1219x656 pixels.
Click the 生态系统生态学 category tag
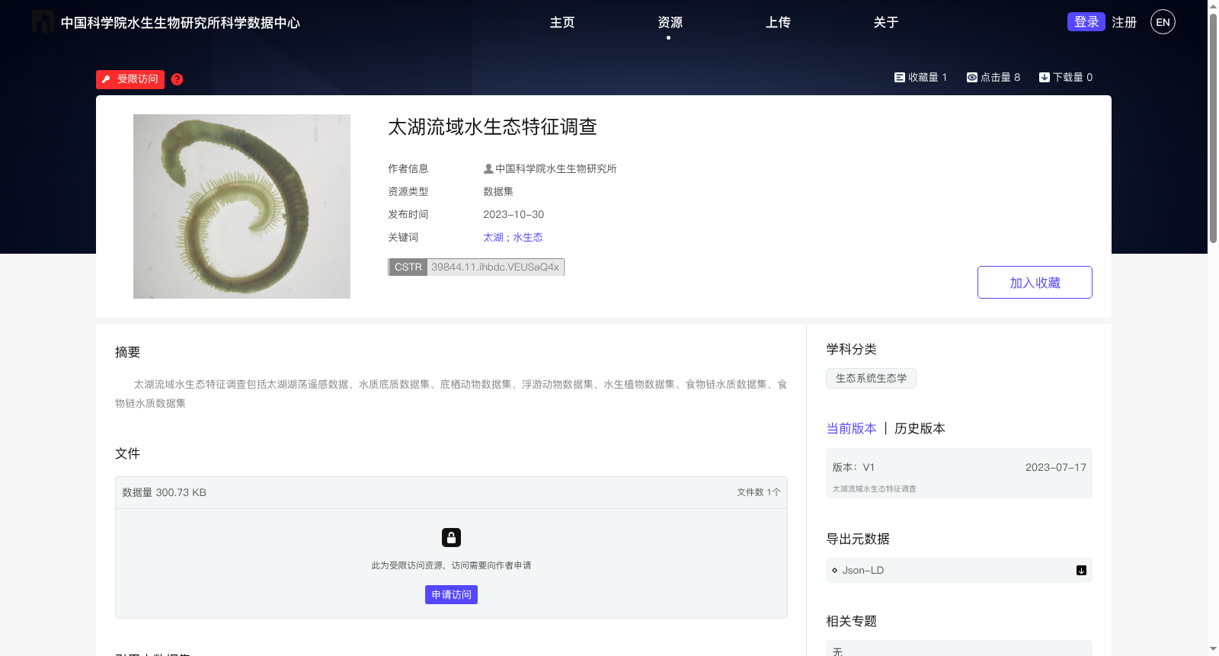pyautogui.click(x=871, y=379)
